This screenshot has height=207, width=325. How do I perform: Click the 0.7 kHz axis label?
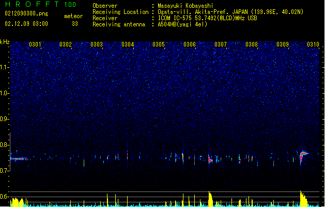5,171
